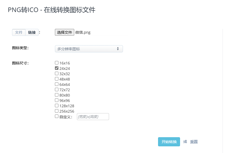Switch to the 链接 tab
The height and width of the screenshot is (153, 232).
32,32
